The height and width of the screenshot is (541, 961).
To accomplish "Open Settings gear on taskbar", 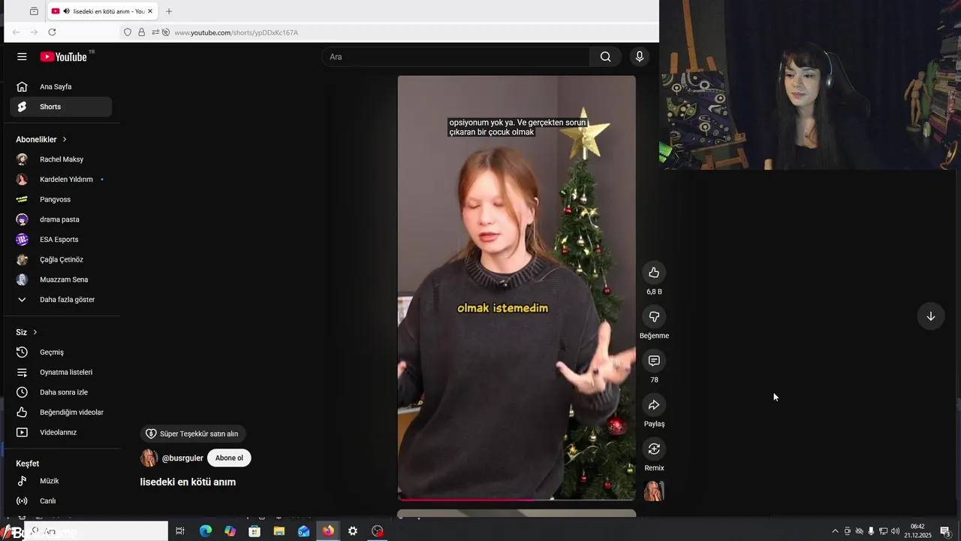I will pyautogui.click(x=353, y=531).
